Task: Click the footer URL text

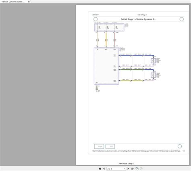Action: click(136, 151)
